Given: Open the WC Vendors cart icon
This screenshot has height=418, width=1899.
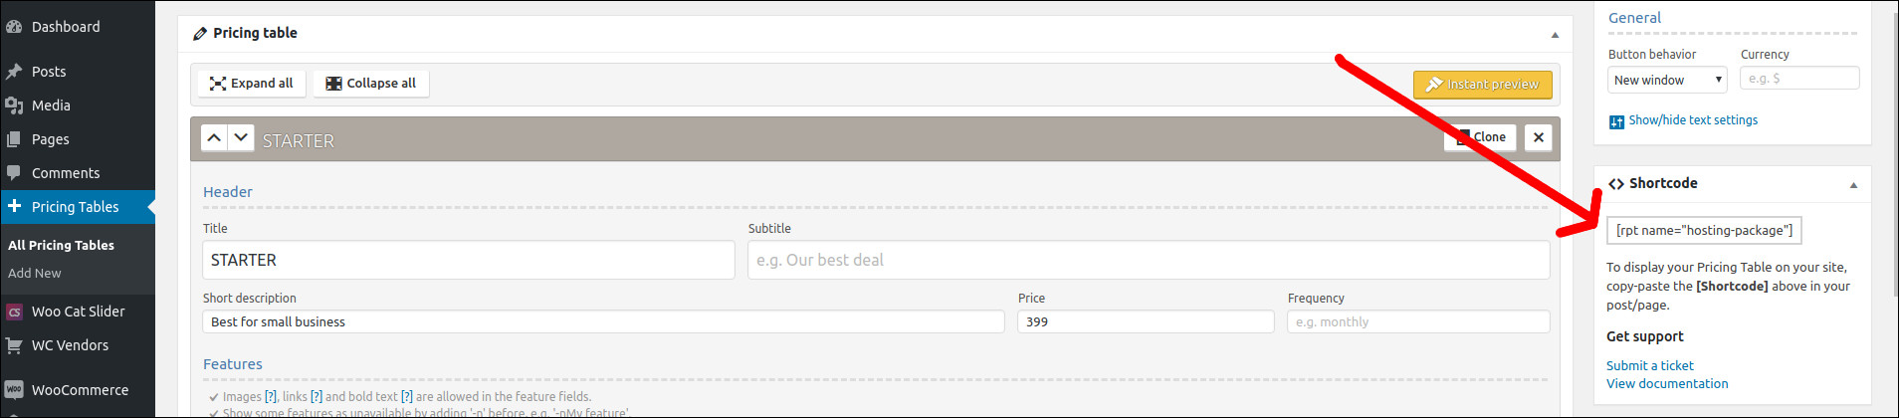Looking at the screenshot, I should (14, 345).
